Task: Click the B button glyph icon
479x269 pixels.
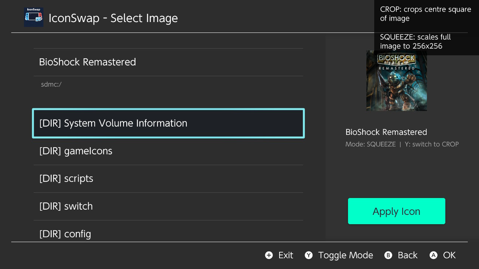Action: point(388,255)
